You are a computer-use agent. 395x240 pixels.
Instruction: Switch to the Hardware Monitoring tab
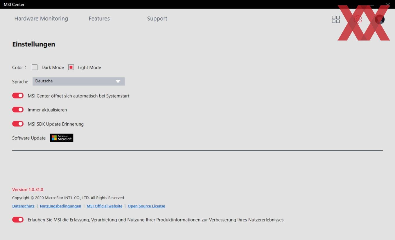[x=41, y=19]
